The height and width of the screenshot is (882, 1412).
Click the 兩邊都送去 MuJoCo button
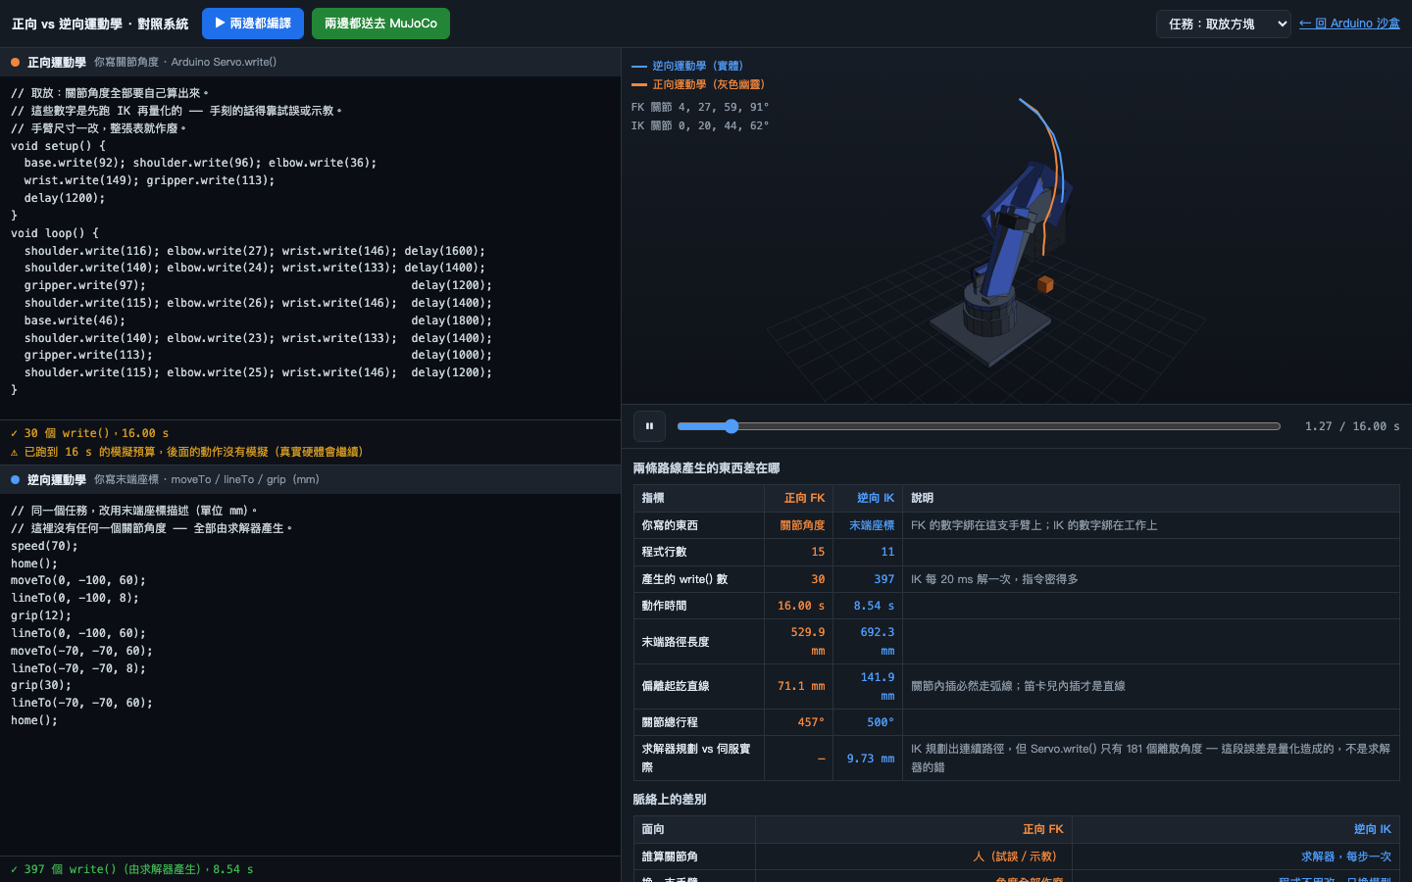point(380,24)
